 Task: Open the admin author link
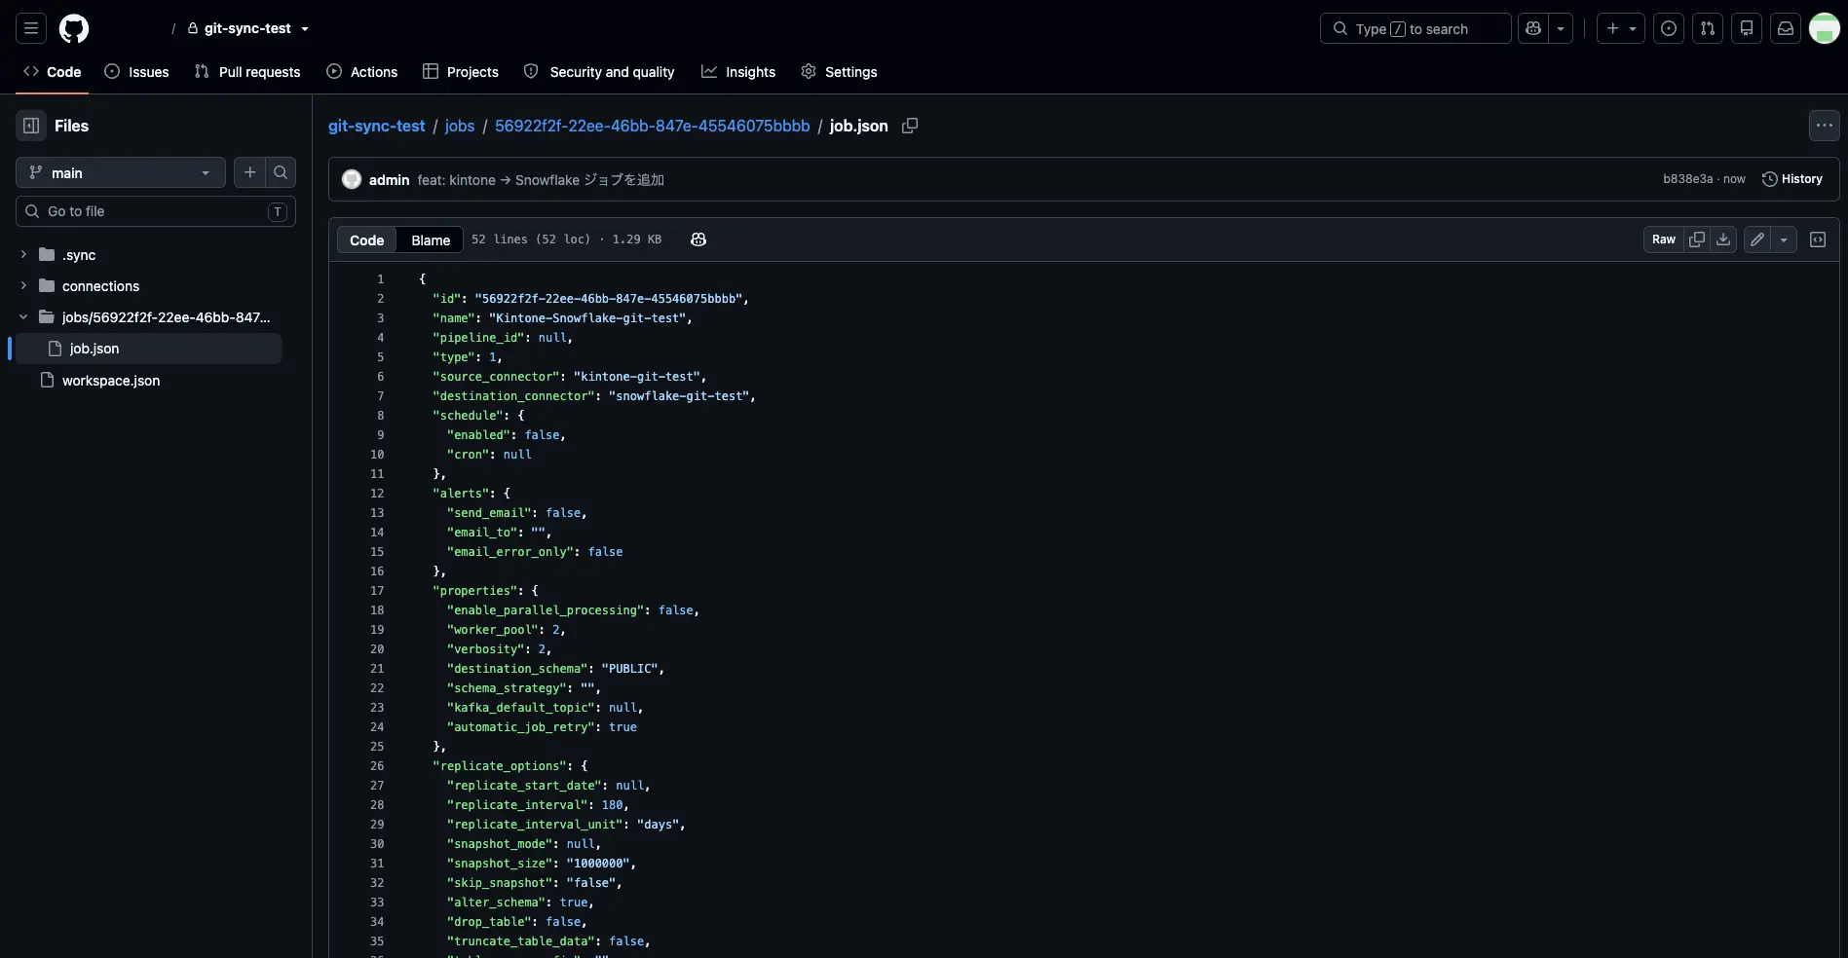tap(389, 180)
